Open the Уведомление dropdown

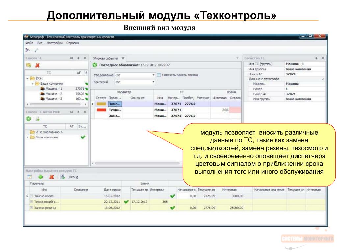click(153, 75)
